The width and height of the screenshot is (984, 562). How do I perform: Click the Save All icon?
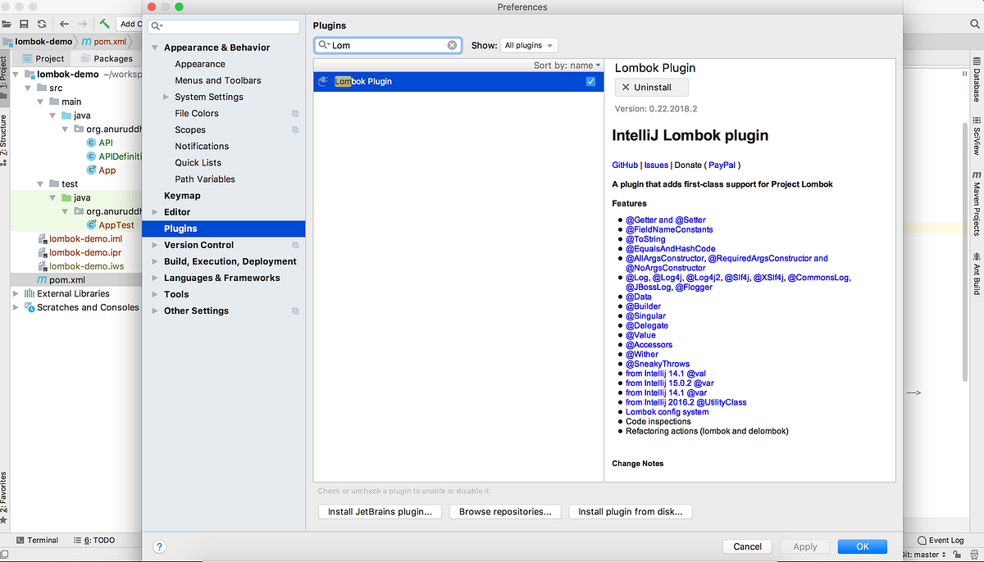[24, 24]
